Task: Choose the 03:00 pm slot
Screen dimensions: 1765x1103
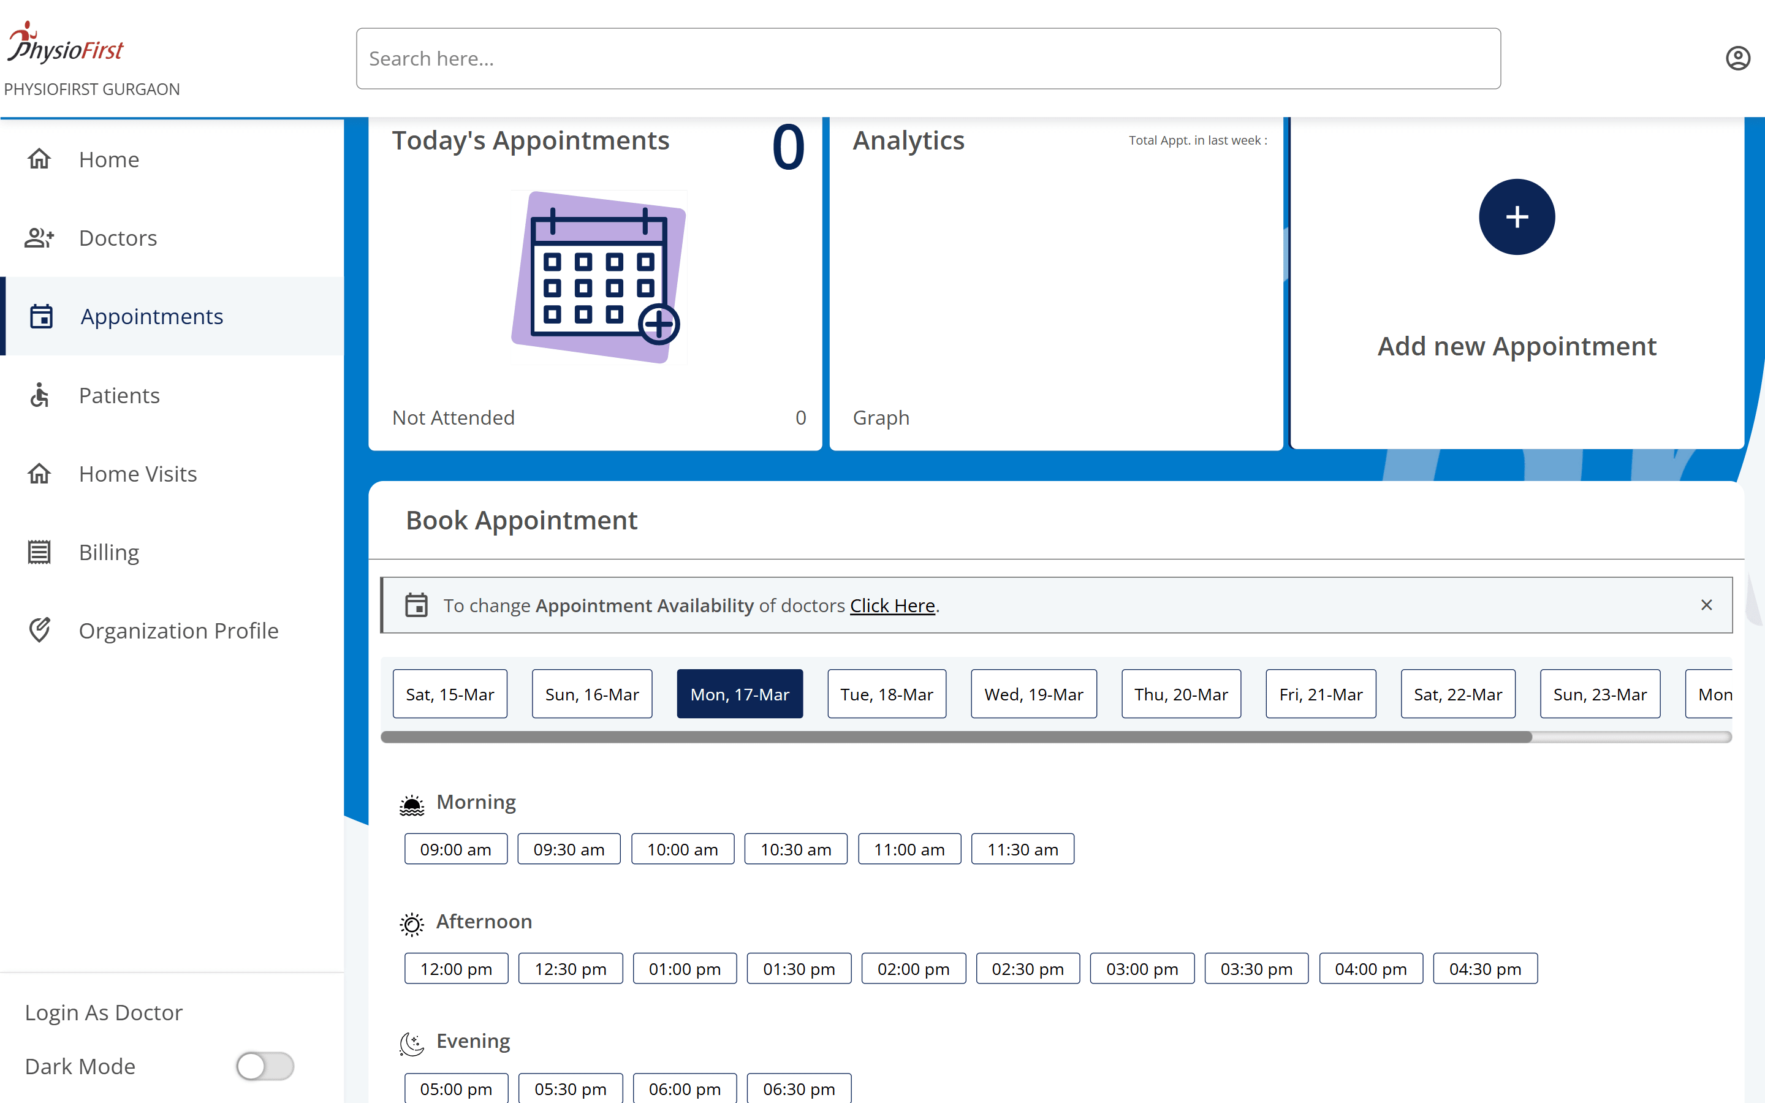Action: (1142, 969)
